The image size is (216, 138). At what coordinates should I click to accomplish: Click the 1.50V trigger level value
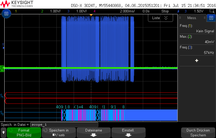(x=198, y=11)
